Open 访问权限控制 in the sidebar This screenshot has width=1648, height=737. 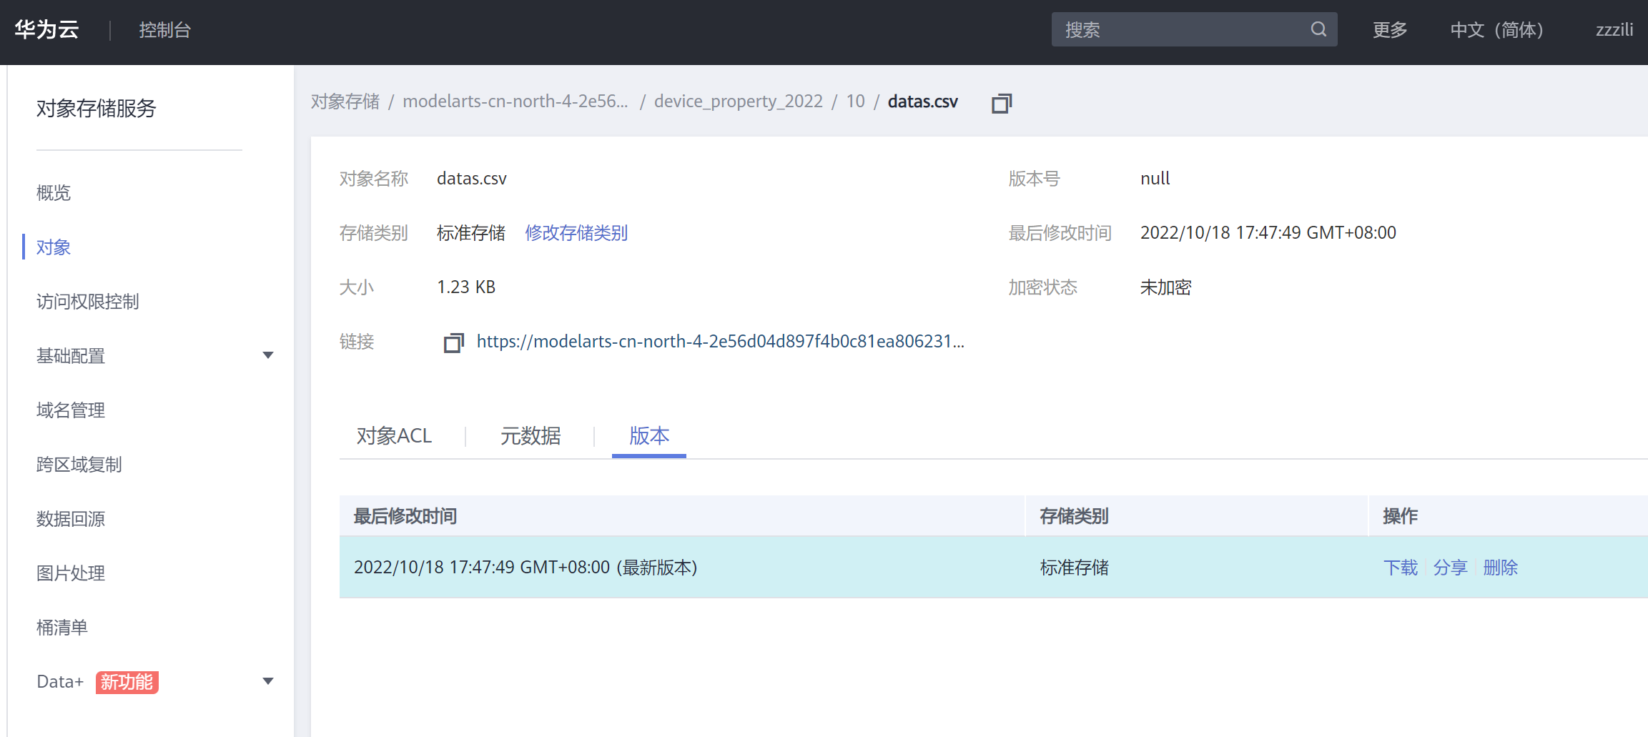[x=88, y=301]
